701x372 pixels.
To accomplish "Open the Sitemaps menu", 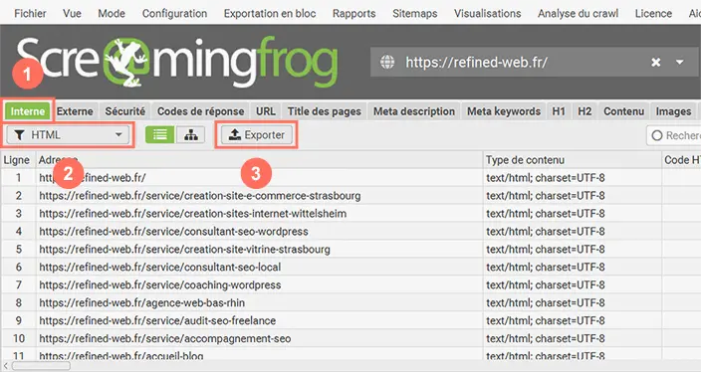I will point(415,13).
